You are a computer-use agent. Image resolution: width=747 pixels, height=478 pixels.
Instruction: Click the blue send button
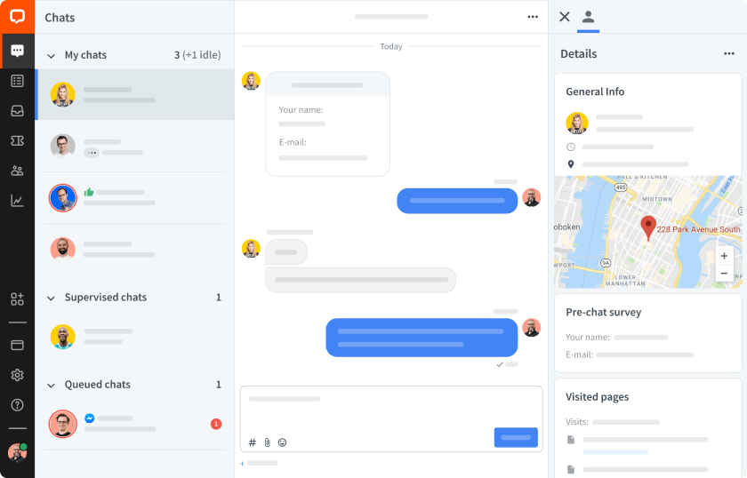516,437
